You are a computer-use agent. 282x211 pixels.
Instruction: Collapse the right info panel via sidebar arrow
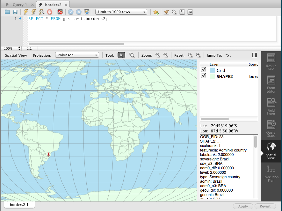pyautogui.click(x=254, y=55)
